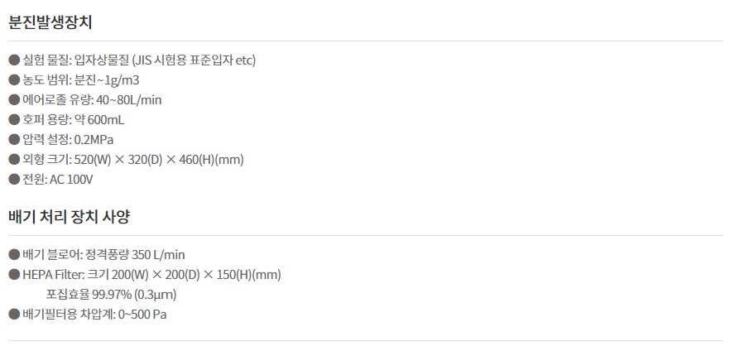Viewport: 730px width, 351px height.
Task: Select the bullet beside 전원 AC 100V
Action: pos(13,179)
